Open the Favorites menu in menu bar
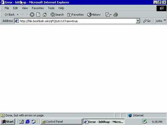The width and height of the screenshot is (167, 125). pos(38,8)
